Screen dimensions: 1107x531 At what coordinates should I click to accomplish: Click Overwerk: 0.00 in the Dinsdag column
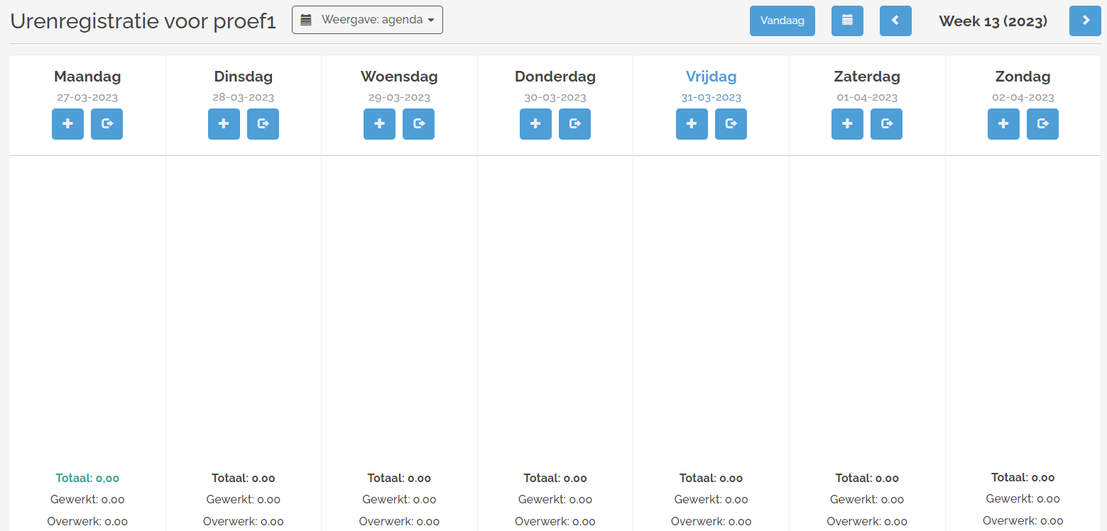click(x=244, y=522)
